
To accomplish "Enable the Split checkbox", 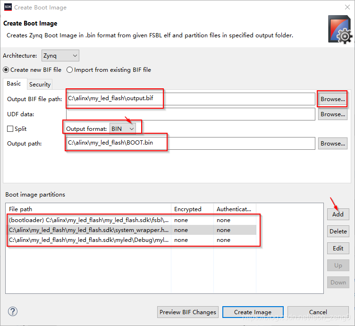I will [x=10, y=129].
